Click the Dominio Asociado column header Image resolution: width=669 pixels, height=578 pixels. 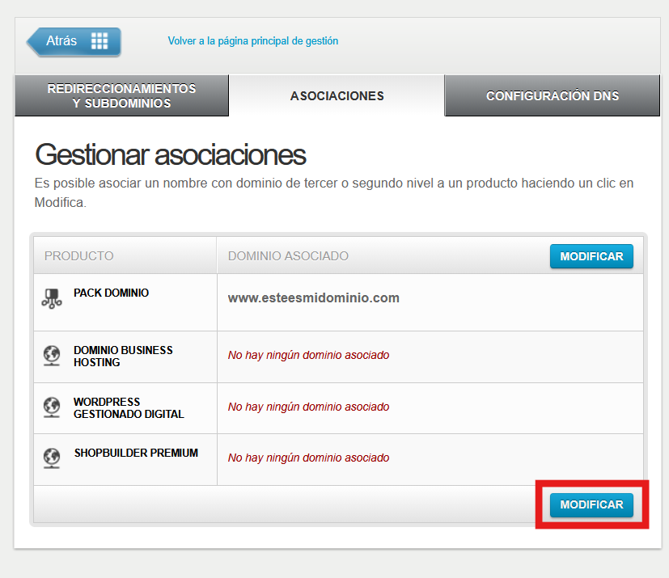pos(288,256)
